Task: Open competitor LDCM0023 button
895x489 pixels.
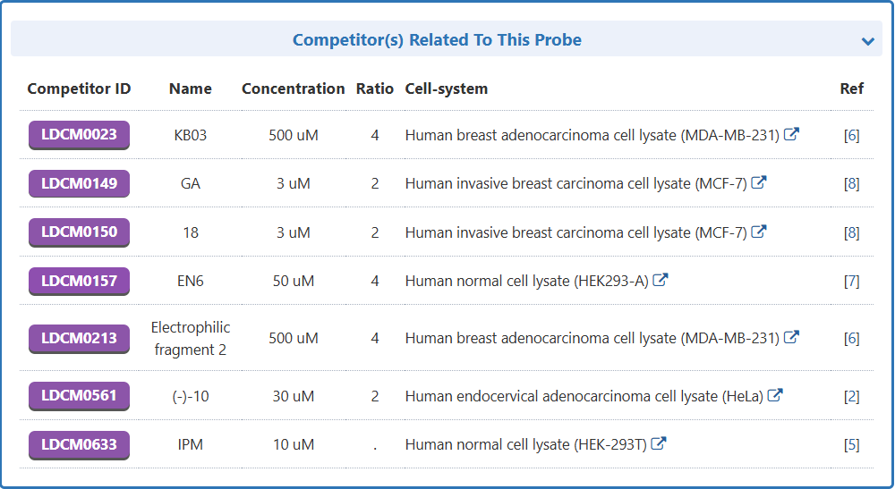Action: pos(79,135)
